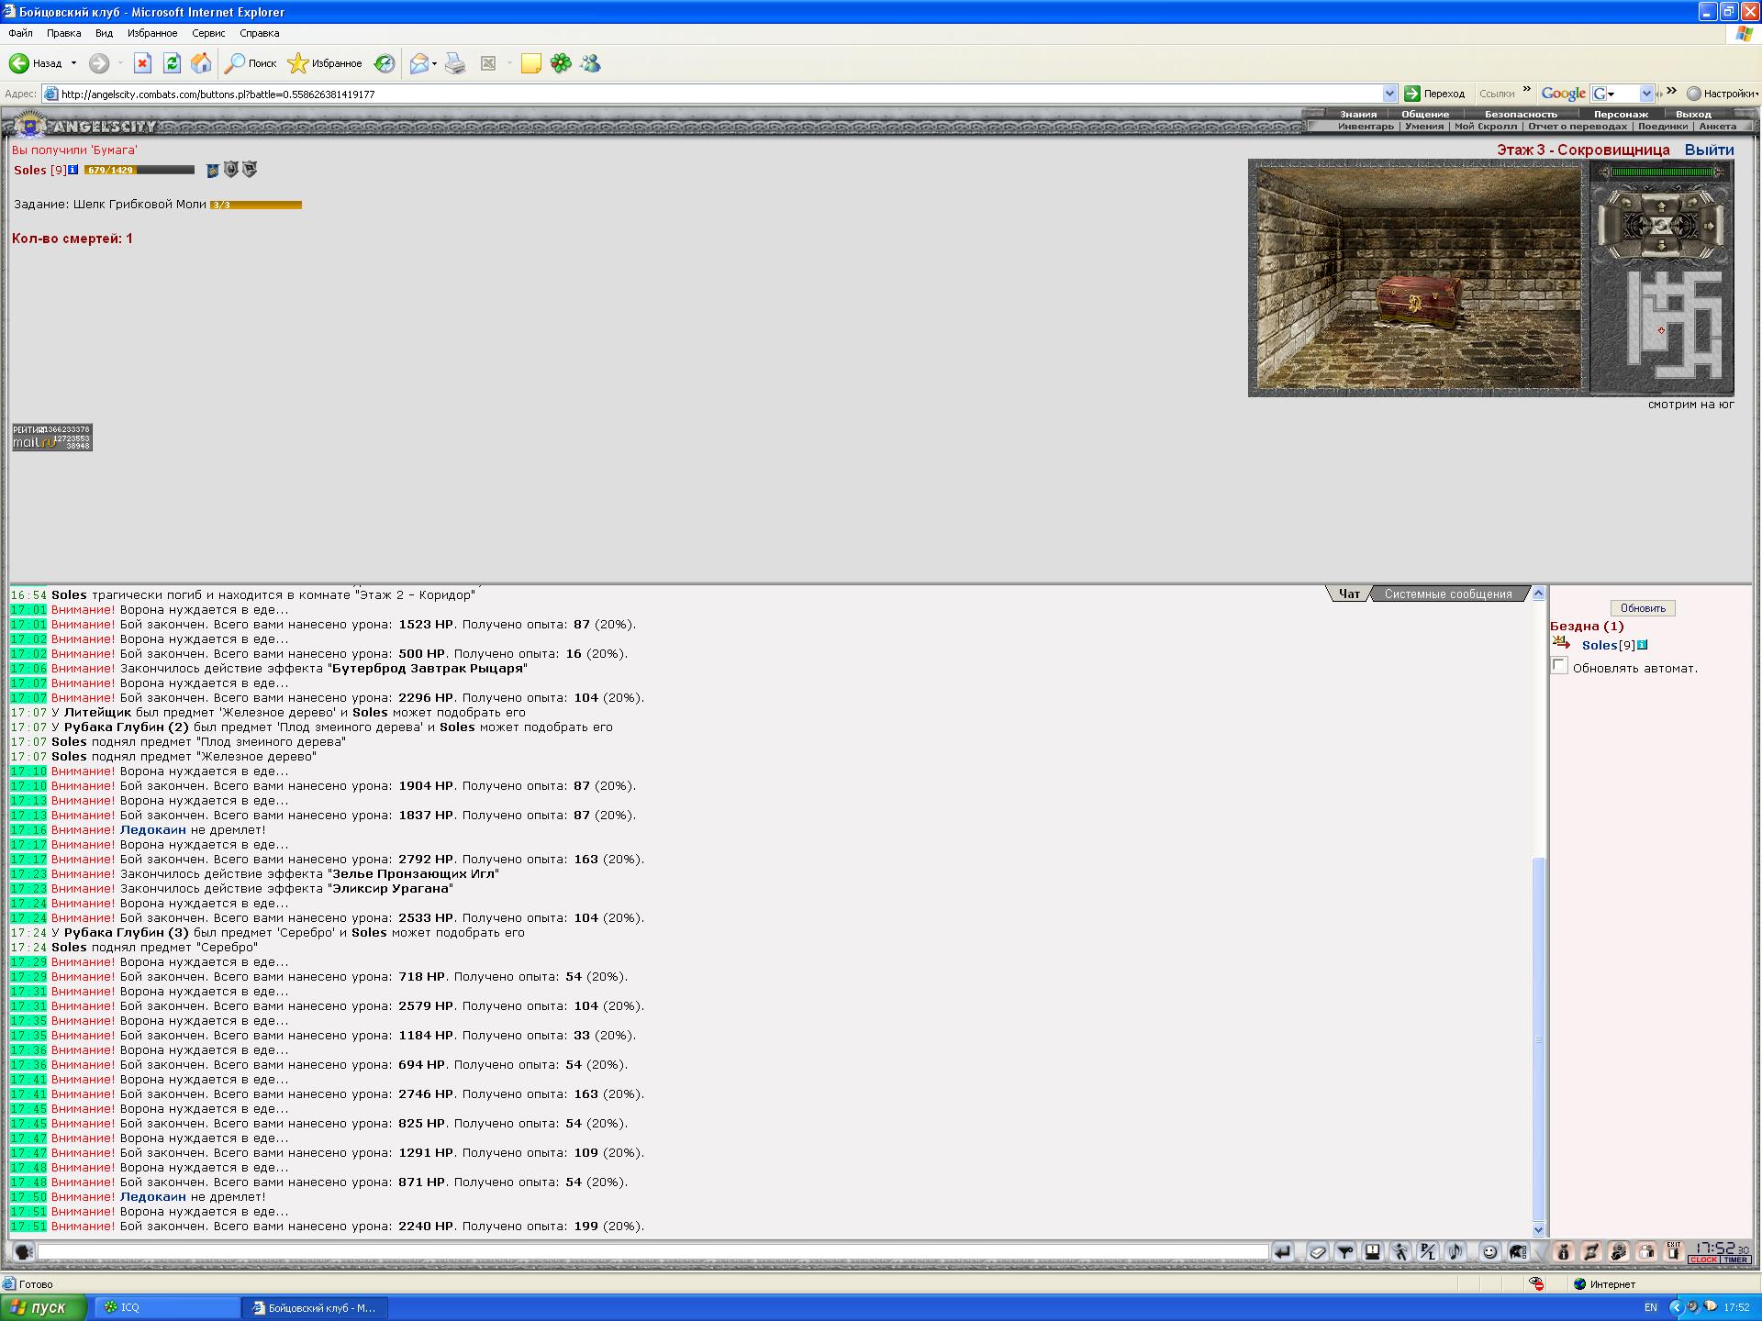This screenshot has width=1762, height=1321.
Task: Click the eraser clear chat icon
Action: click(1318, 1251)
